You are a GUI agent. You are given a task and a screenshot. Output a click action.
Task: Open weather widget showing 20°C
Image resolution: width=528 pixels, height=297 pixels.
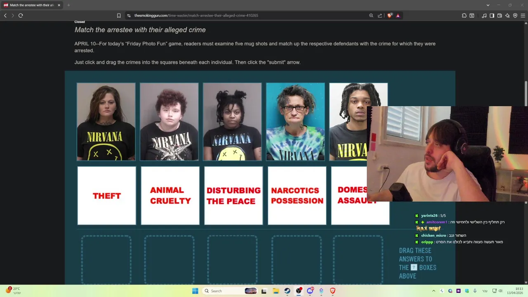13,291
